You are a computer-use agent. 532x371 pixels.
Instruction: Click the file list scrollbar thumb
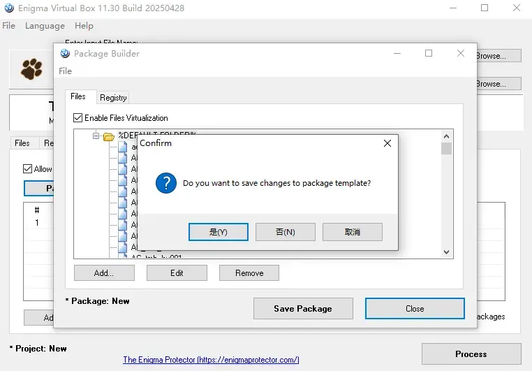[447, 149]
